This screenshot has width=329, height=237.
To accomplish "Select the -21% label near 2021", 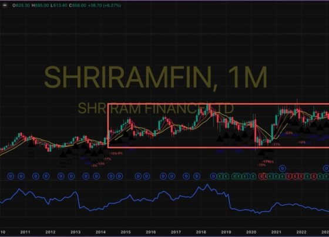I will coord(276,144).
